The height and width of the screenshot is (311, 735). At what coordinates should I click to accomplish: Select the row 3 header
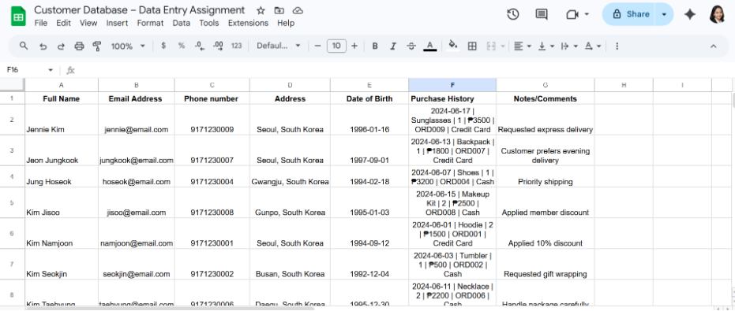(x=12, y=150)
